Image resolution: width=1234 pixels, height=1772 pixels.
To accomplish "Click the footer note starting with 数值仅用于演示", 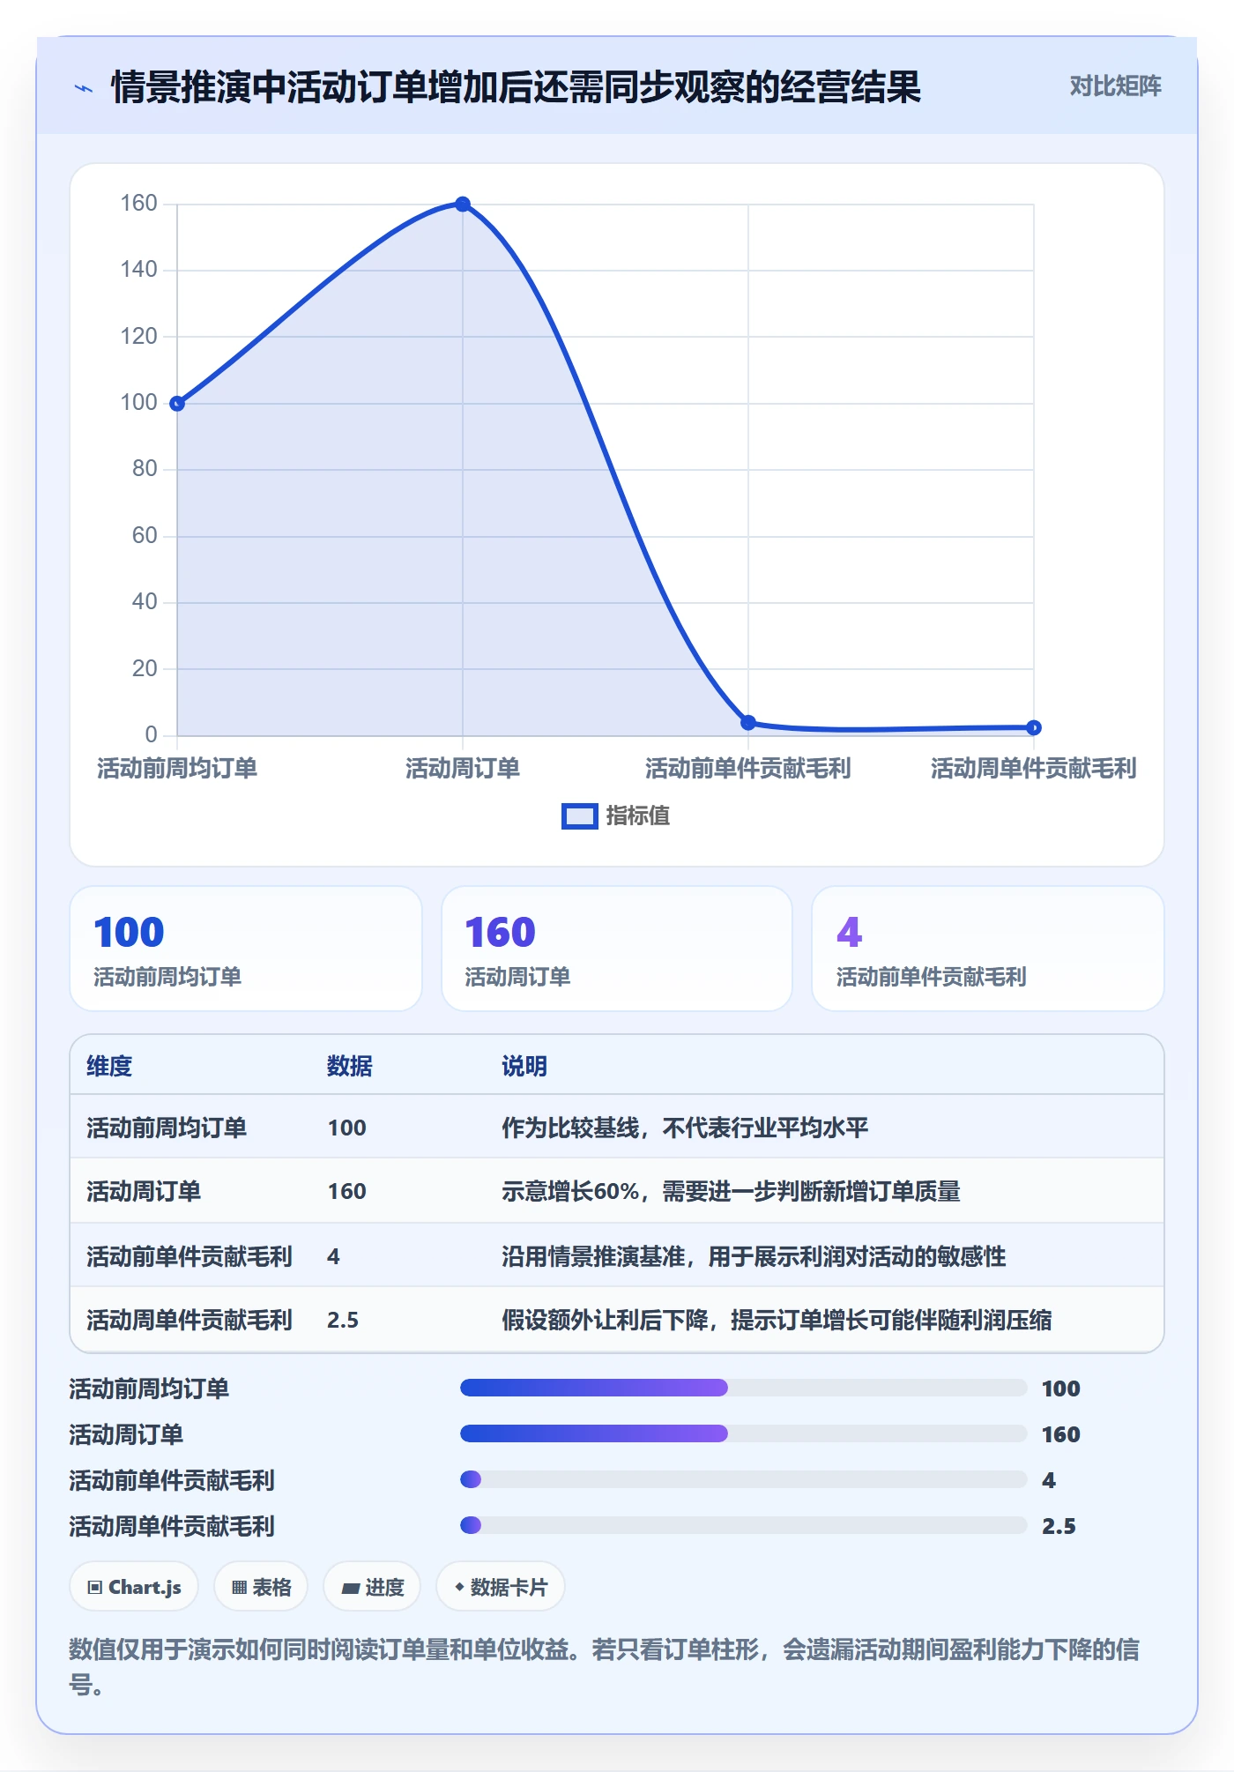I will tap(605, 1666).
